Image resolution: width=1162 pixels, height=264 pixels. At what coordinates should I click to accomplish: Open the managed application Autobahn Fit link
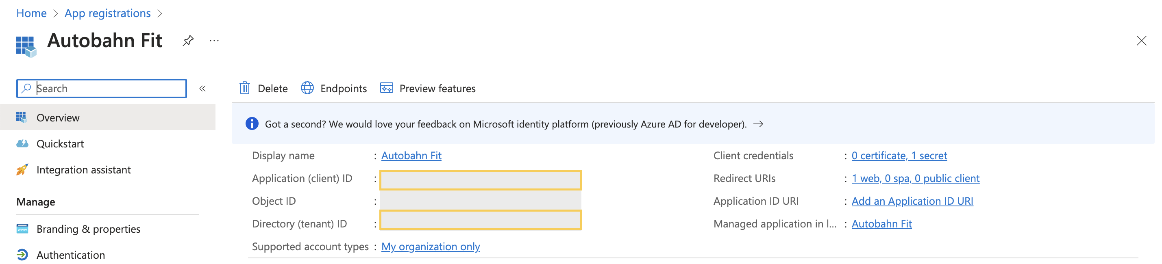click(x=881, y=224)
